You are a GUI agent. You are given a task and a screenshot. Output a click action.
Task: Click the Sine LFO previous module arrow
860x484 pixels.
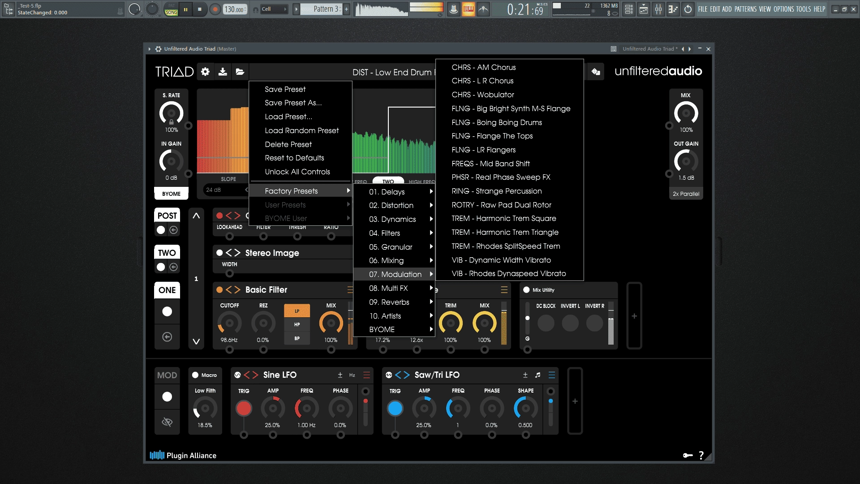(x=247, y=375)
